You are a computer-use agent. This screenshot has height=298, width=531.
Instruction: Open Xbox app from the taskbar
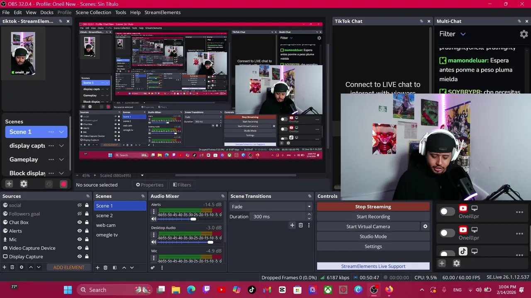click(328, 290)
